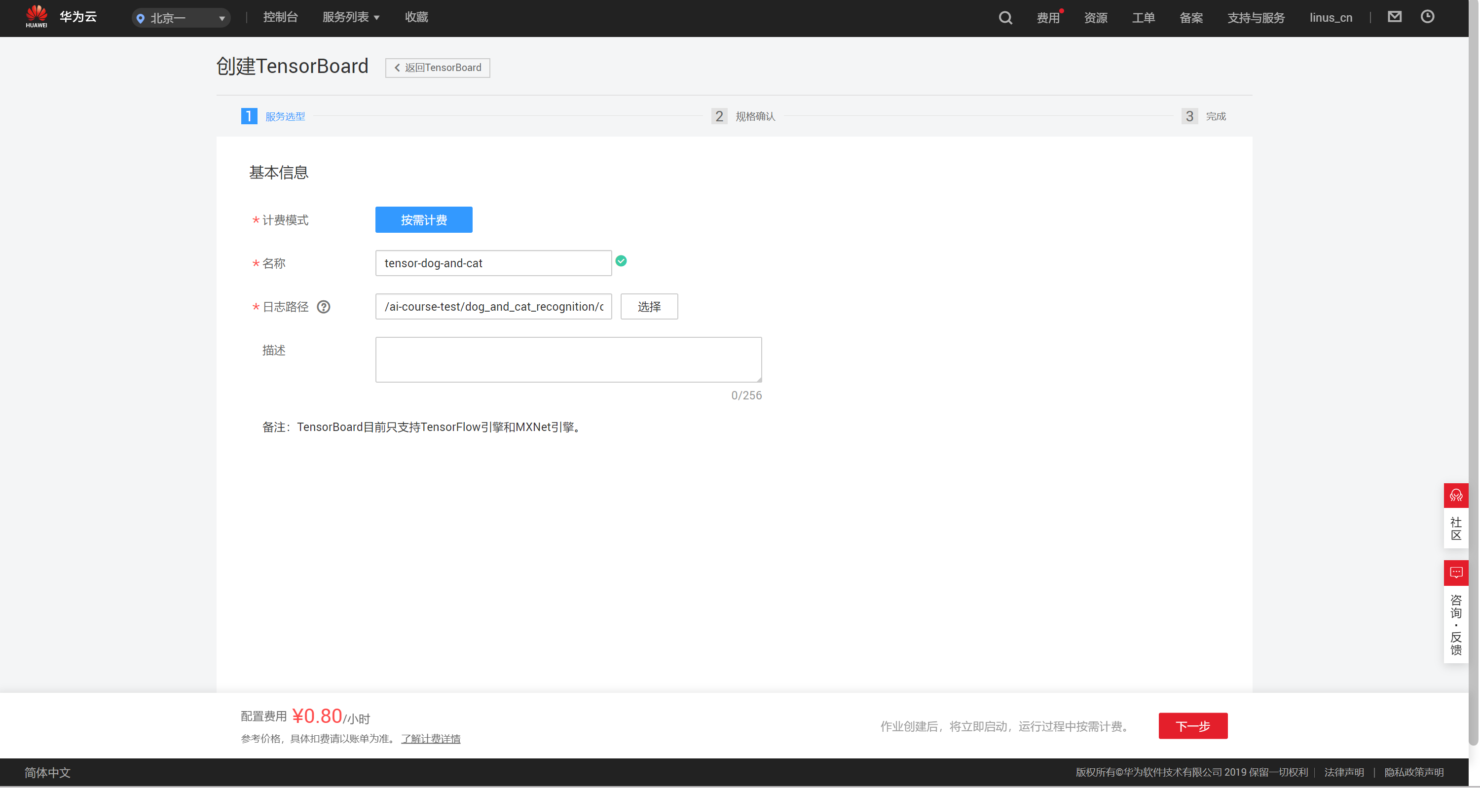Open the search magnifier icon
The image size is (1480, 788).
pyautogui.click(x=1005, y=18)
